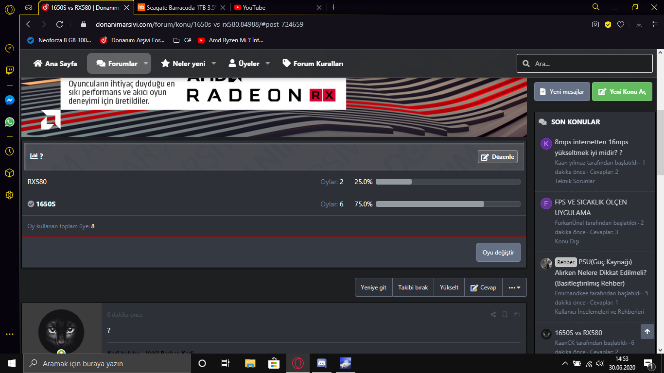Open History clock icon in sidebar
Viewport: 664px width, 373px height.
pyautogui.click(x=9, y=151)
